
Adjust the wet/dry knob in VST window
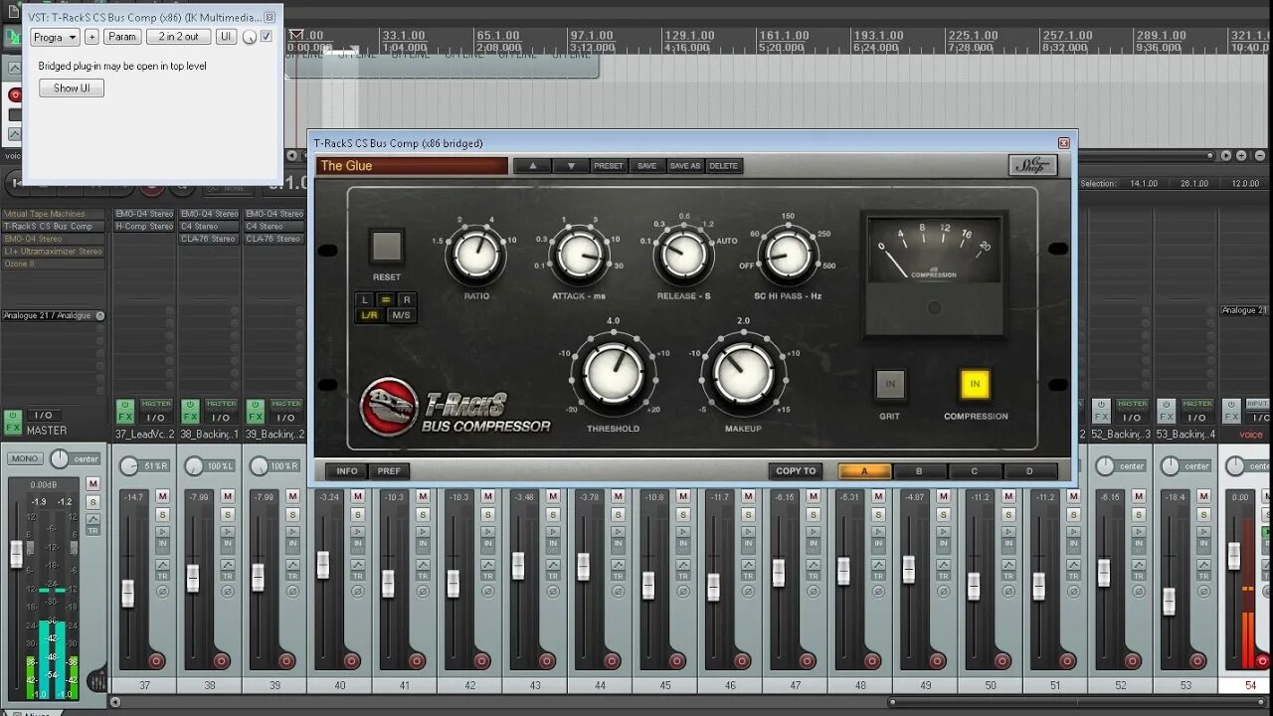point(249,38)
